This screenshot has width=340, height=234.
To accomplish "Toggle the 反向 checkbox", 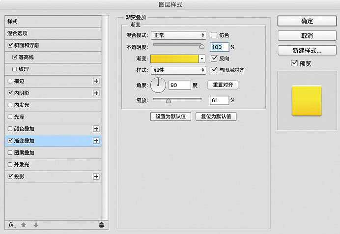I will [x=214, y=58].
